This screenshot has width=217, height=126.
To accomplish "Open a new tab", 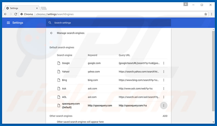I will [44, 8].
